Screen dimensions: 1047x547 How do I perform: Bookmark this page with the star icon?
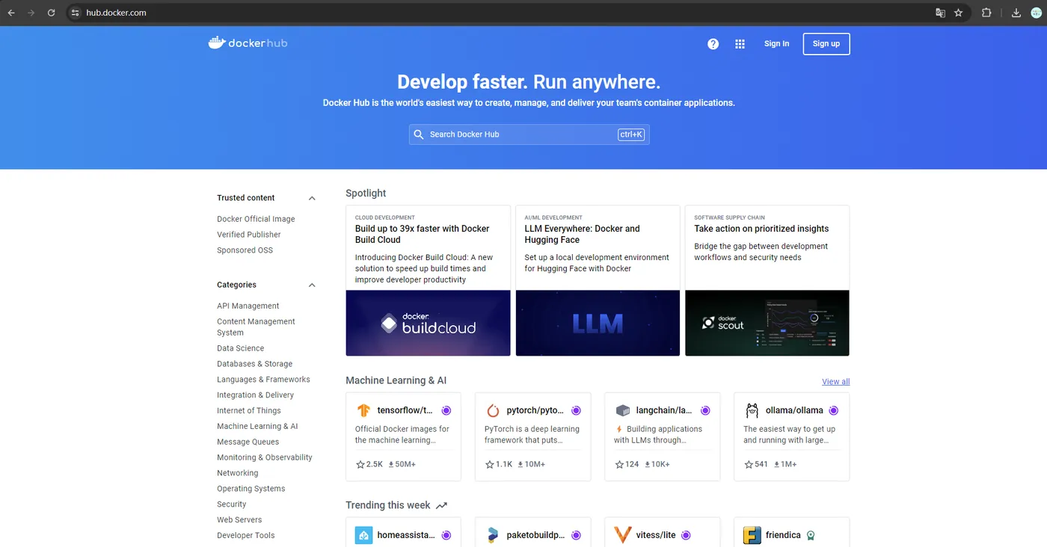tap(959, 13)
